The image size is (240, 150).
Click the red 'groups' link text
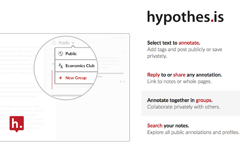pyautogui.click(x=204, y=100)
